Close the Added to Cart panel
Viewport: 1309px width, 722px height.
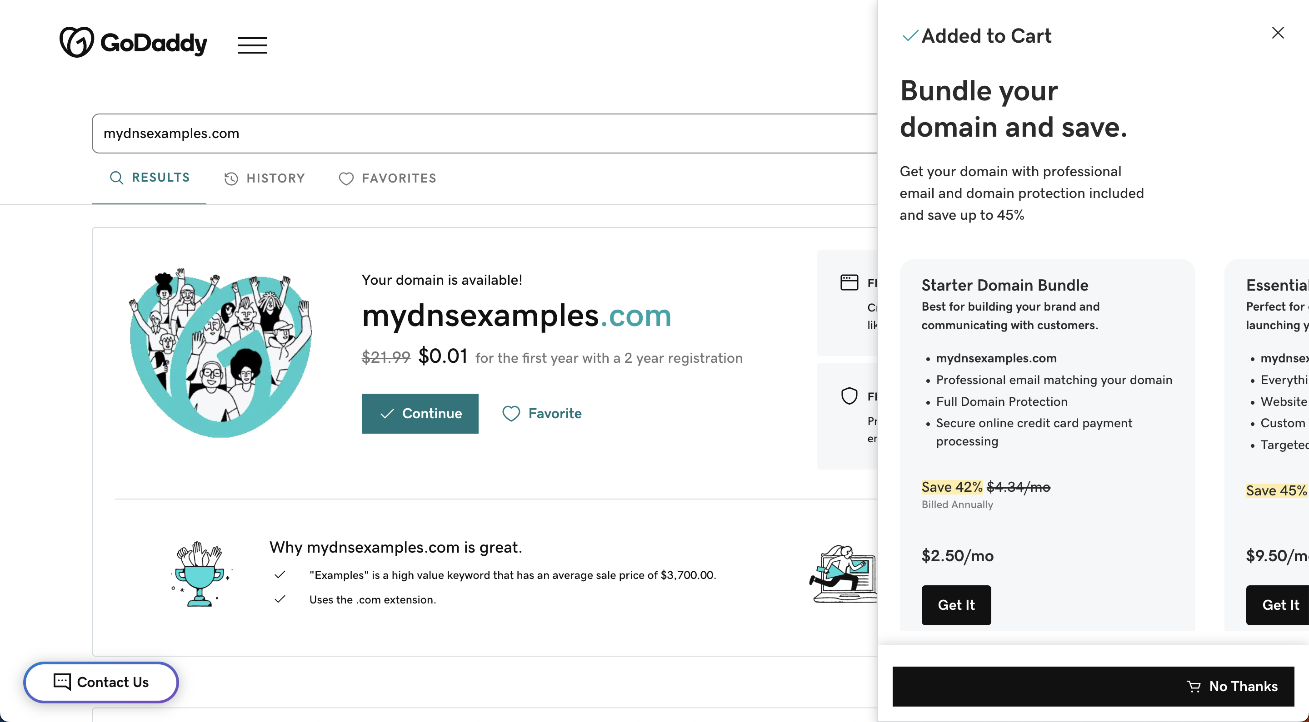coord(1278,33)
